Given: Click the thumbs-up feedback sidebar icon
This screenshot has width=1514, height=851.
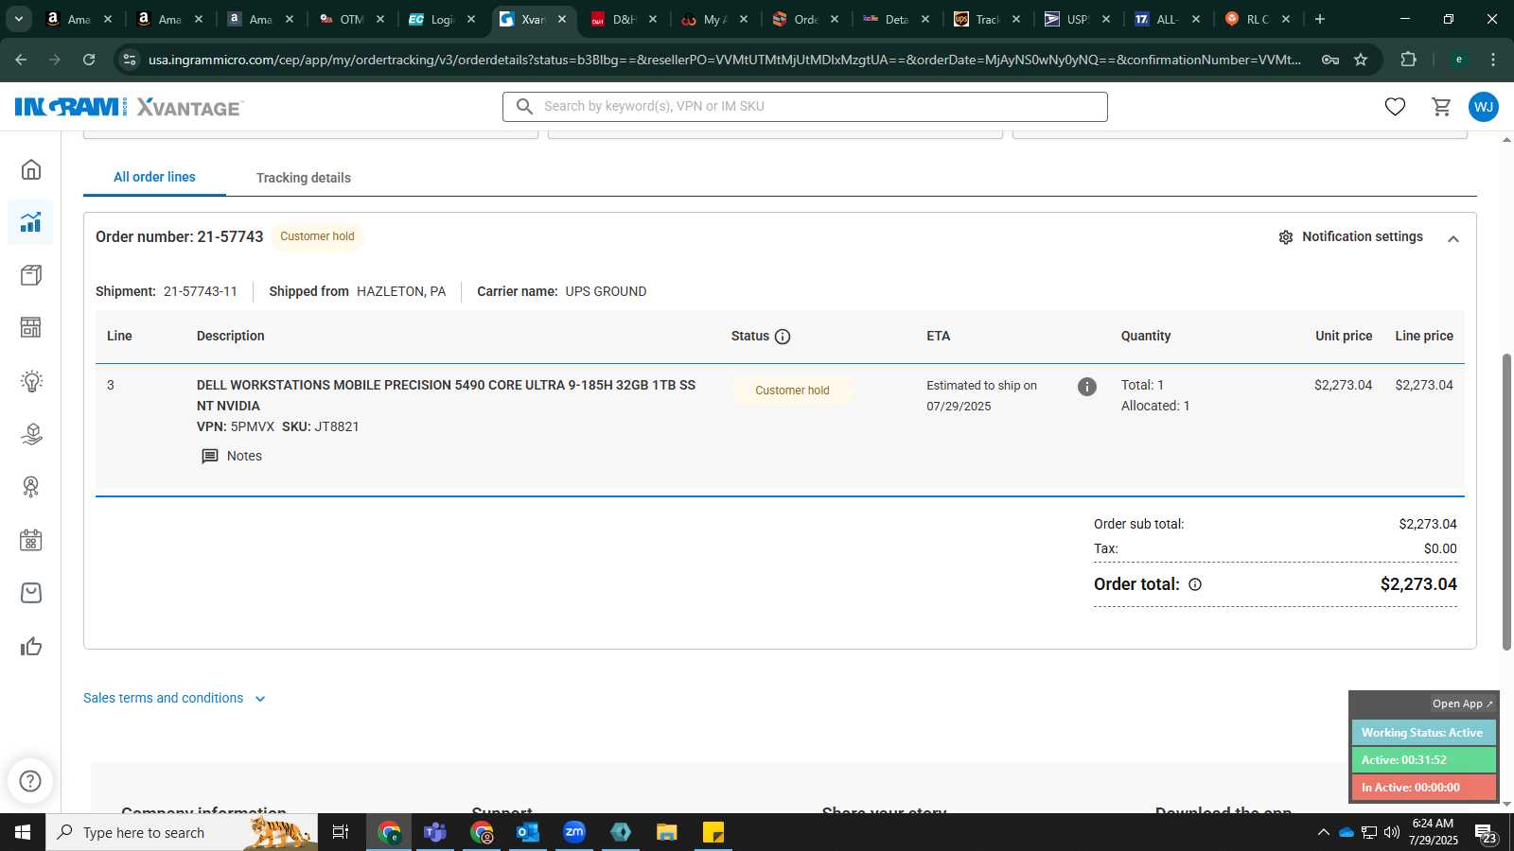Looking at the screenshot, I should 31,647.
